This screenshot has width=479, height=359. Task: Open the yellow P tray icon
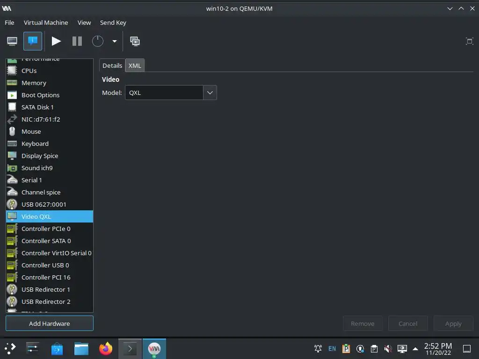point(346,348)
